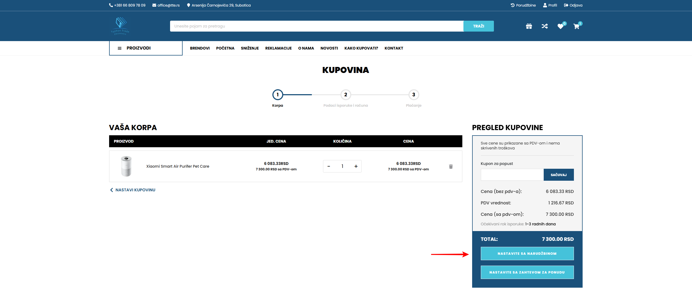Open the KAKO KUPOVATI? menu item
Viewport: 692px width, 304px height.
click(x=361, y=48)
